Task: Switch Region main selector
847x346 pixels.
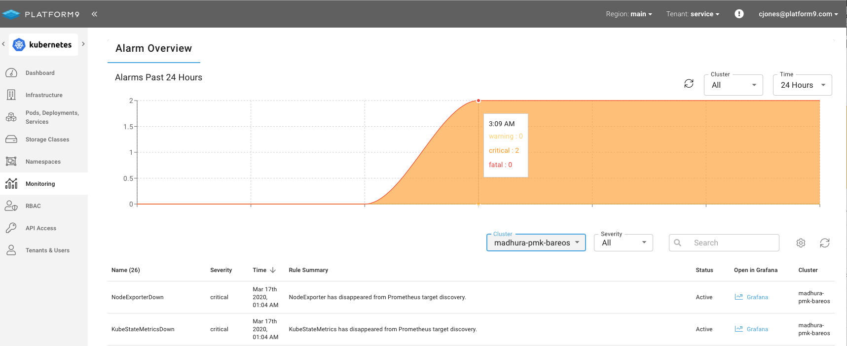Action: tap(629, 14)
